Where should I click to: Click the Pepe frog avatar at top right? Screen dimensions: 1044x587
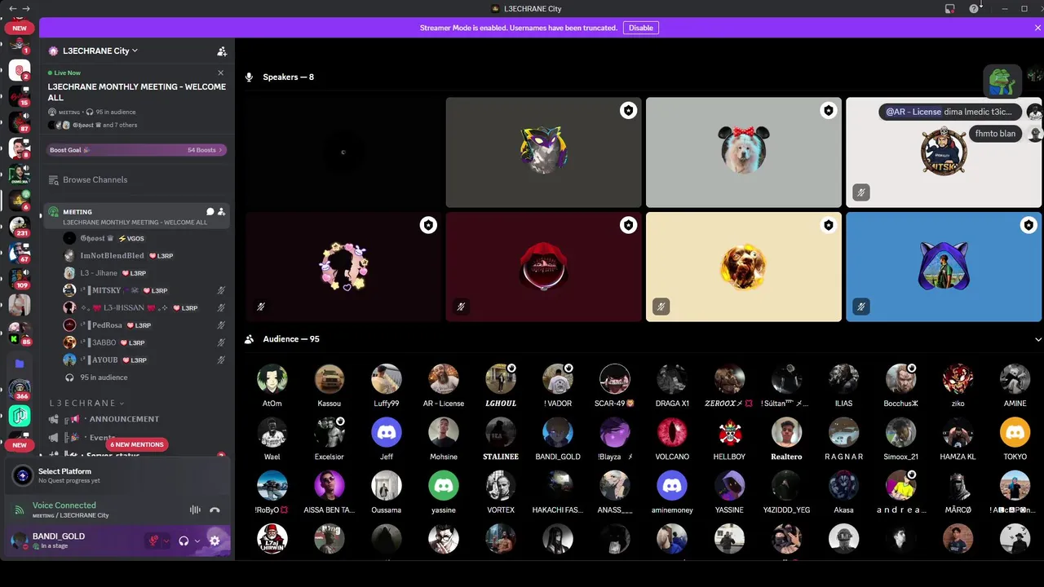[1001, 80]
